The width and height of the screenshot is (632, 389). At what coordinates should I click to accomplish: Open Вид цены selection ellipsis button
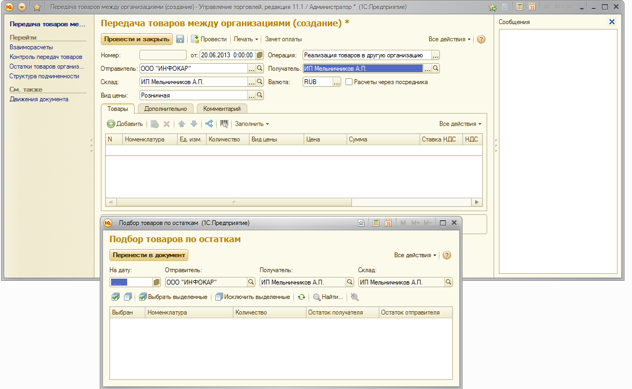pyautogui.click(x=252, y=95)
